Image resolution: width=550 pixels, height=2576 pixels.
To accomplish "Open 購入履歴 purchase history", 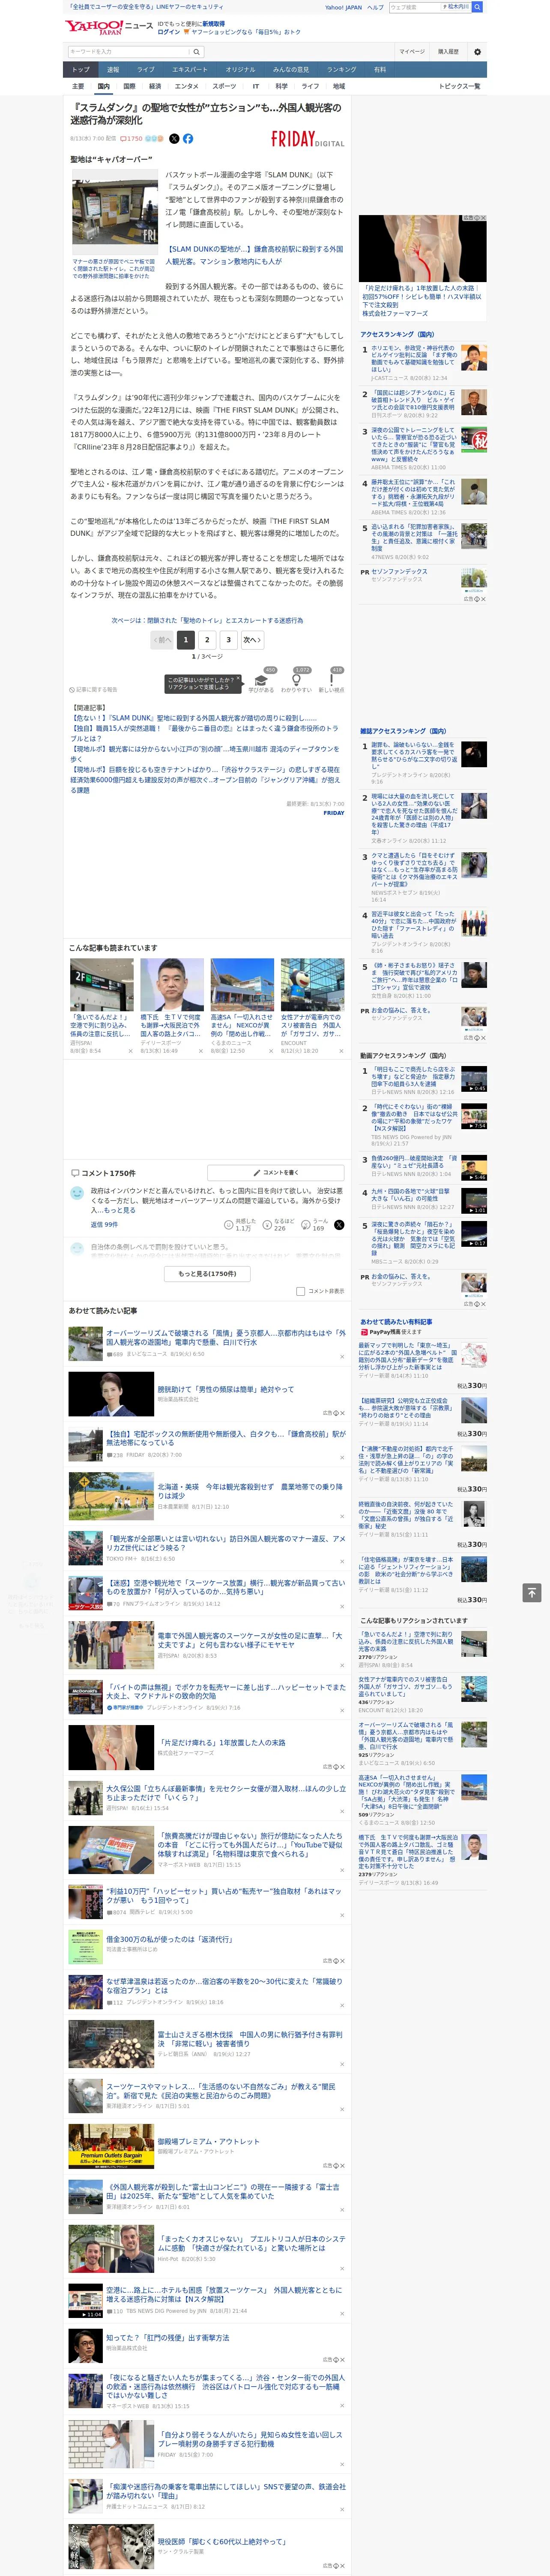I will 448,52.
